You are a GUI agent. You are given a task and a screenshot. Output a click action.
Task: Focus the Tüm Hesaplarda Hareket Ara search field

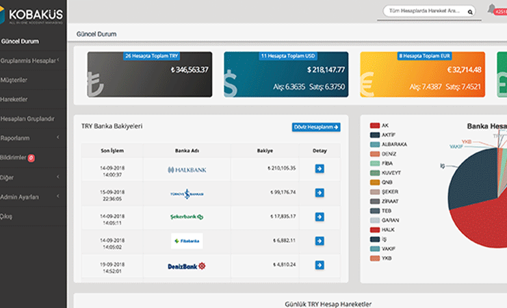point(429,11)
